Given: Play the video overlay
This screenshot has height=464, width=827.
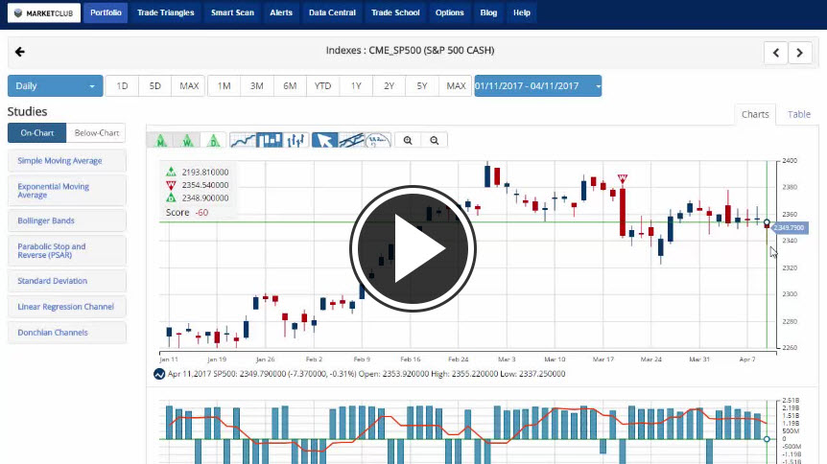Looking at the screenshot, I should coord(413,247).
